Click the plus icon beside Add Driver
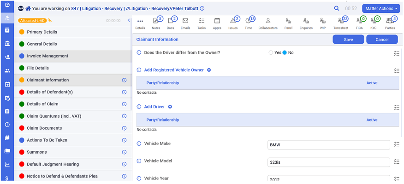The width and height of the screenshot is (404, 184). [x=170, y=107]
